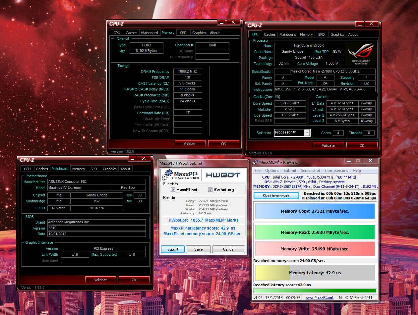Open the File menu in MaxxMEM
Screen dimensions: 418x315
pyautogui.click(x=258, y=171)
